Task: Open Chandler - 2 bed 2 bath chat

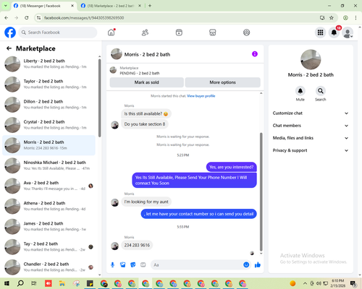Action: 49,267
